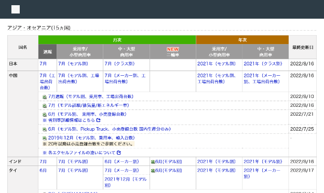Open China 2021年(モデル別、工場出荷台数) link
This screenshot has width=324, height=193.
point(217,78)
